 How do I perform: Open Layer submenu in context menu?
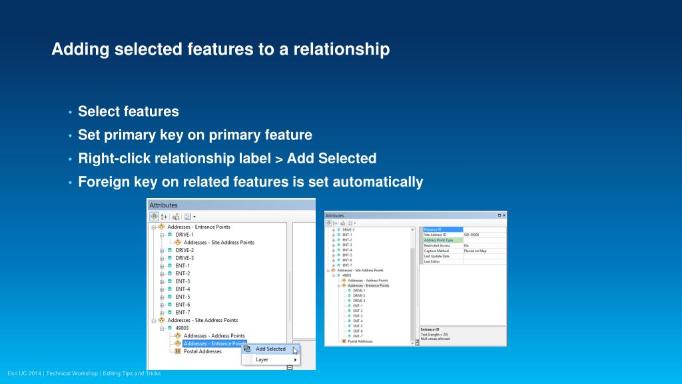point(270,359)
